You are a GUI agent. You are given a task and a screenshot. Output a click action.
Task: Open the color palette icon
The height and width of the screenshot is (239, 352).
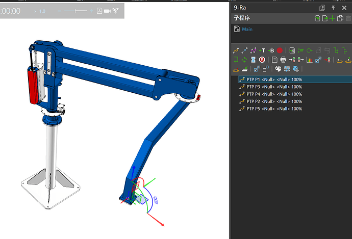coord(278,69)
